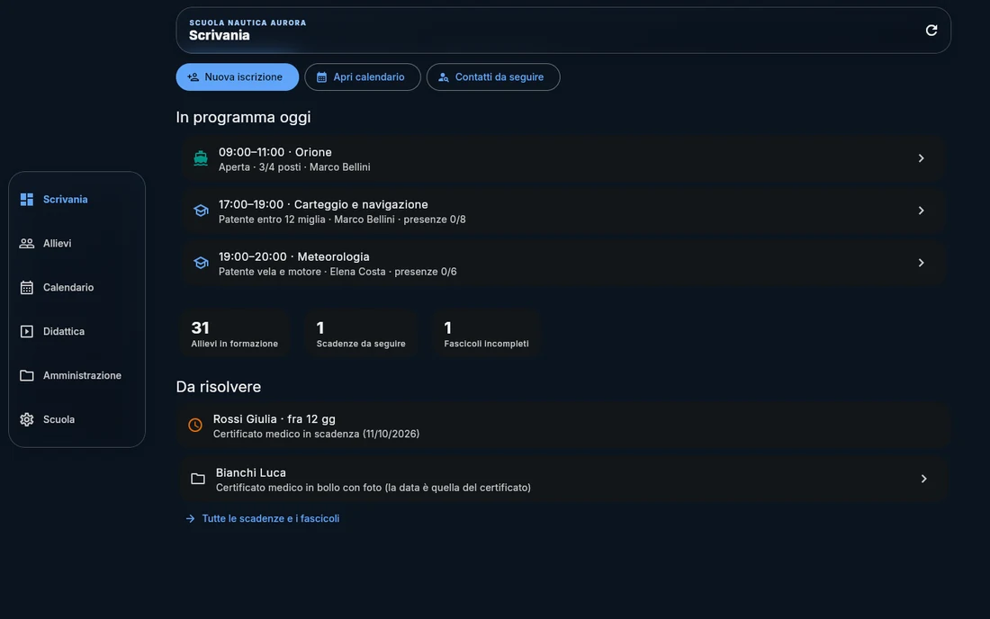Click the folder icon beside Bianchi Luca
This screenshot has height=619, width=990.
(198, 479)
